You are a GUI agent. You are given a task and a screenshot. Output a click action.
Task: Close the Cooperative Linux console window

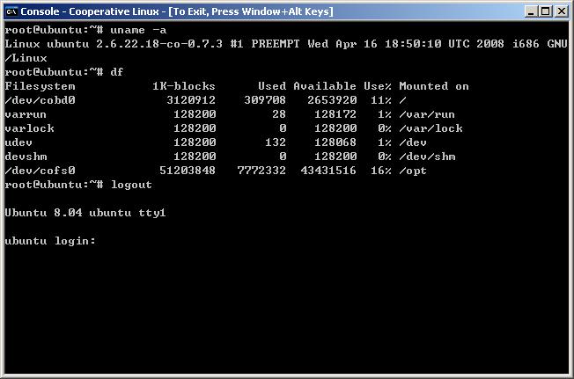pos(561,11)
